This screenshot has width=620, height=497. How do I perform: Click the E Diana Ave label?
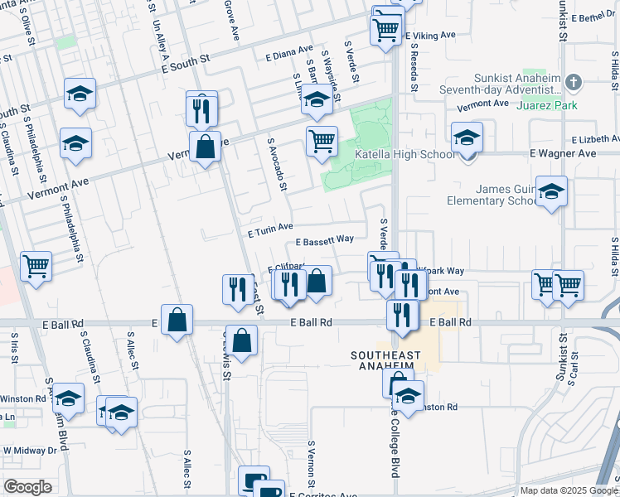click(289, 52)
